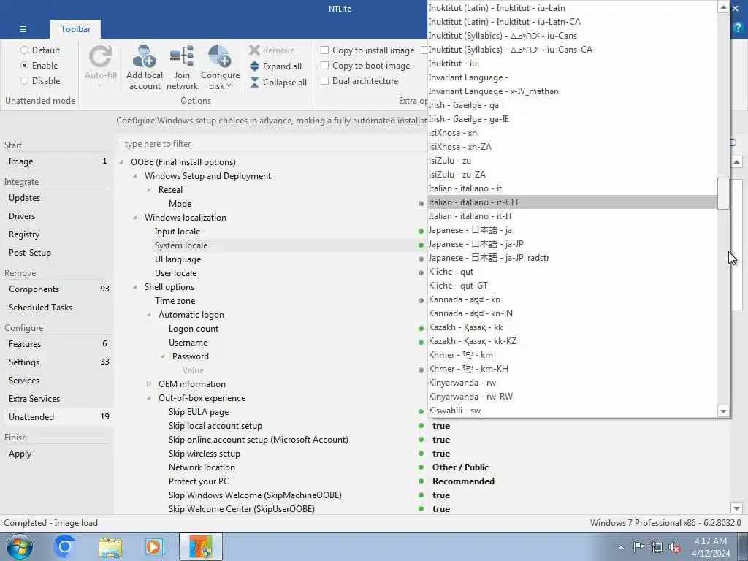Select the System locale tree row
Screen dimensions: 748x561
[272, 245]
